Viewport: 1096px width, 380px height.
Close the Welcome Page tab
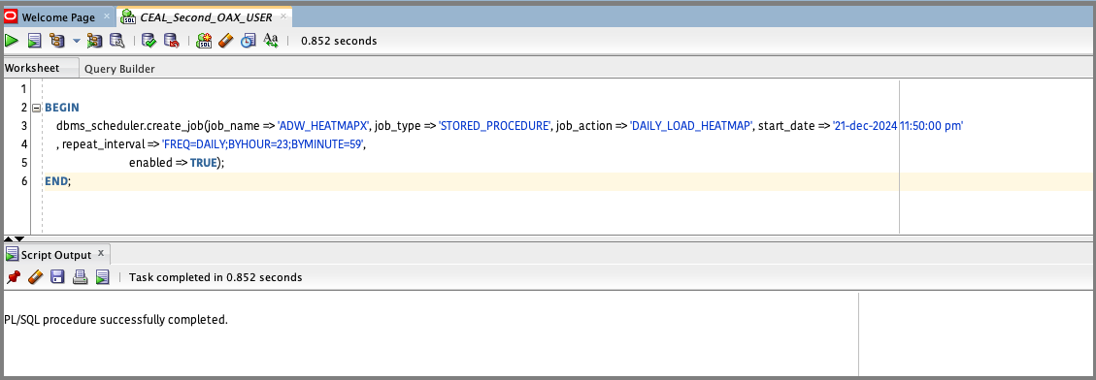pyautogui.click(x=106, y=16)
